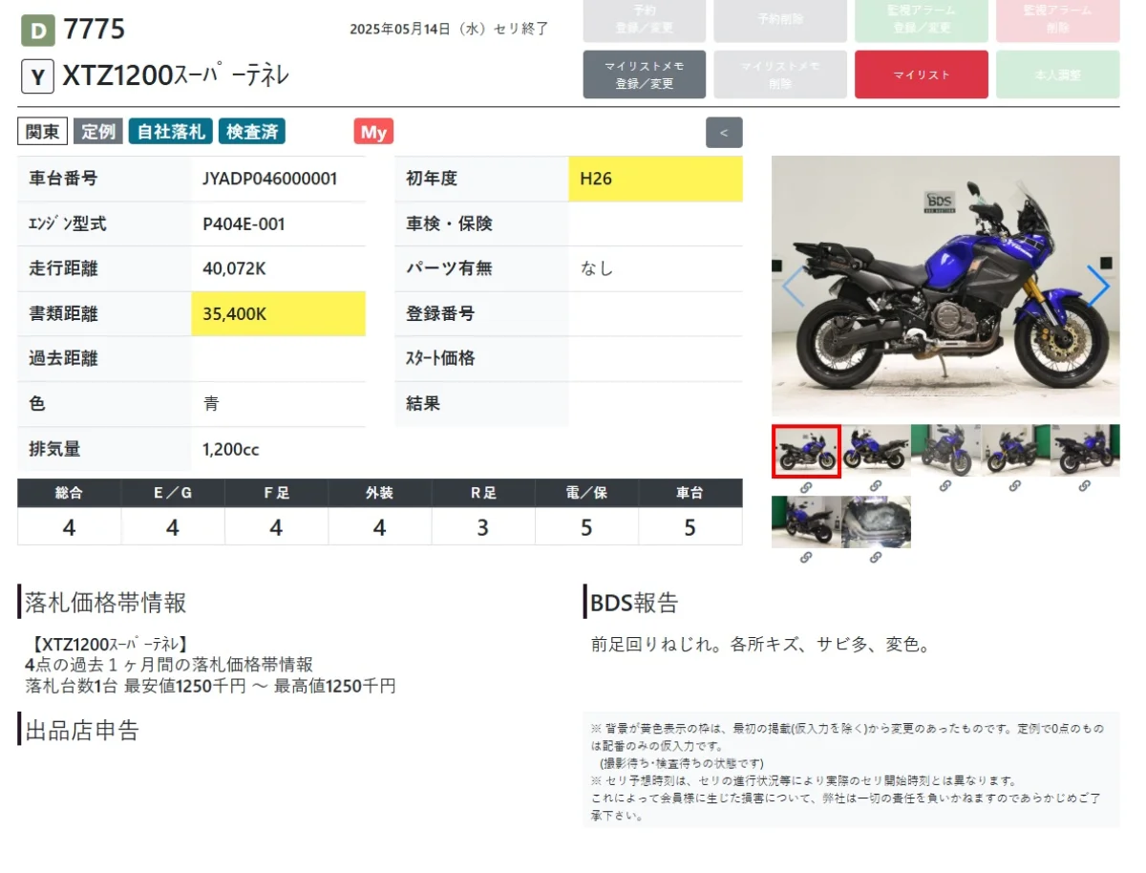Viewport: 1146px width, 873px height.
Task: Click the link icon under the fifth thumbnail
Action: click(x=1084, y=487)
